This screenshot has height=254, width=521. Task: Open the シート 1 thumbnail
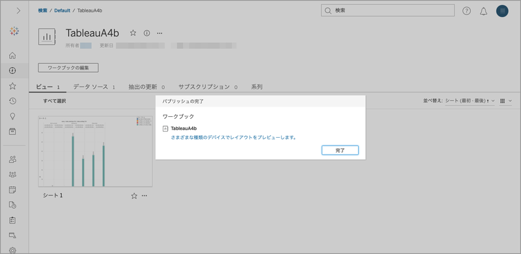point(95,151)
